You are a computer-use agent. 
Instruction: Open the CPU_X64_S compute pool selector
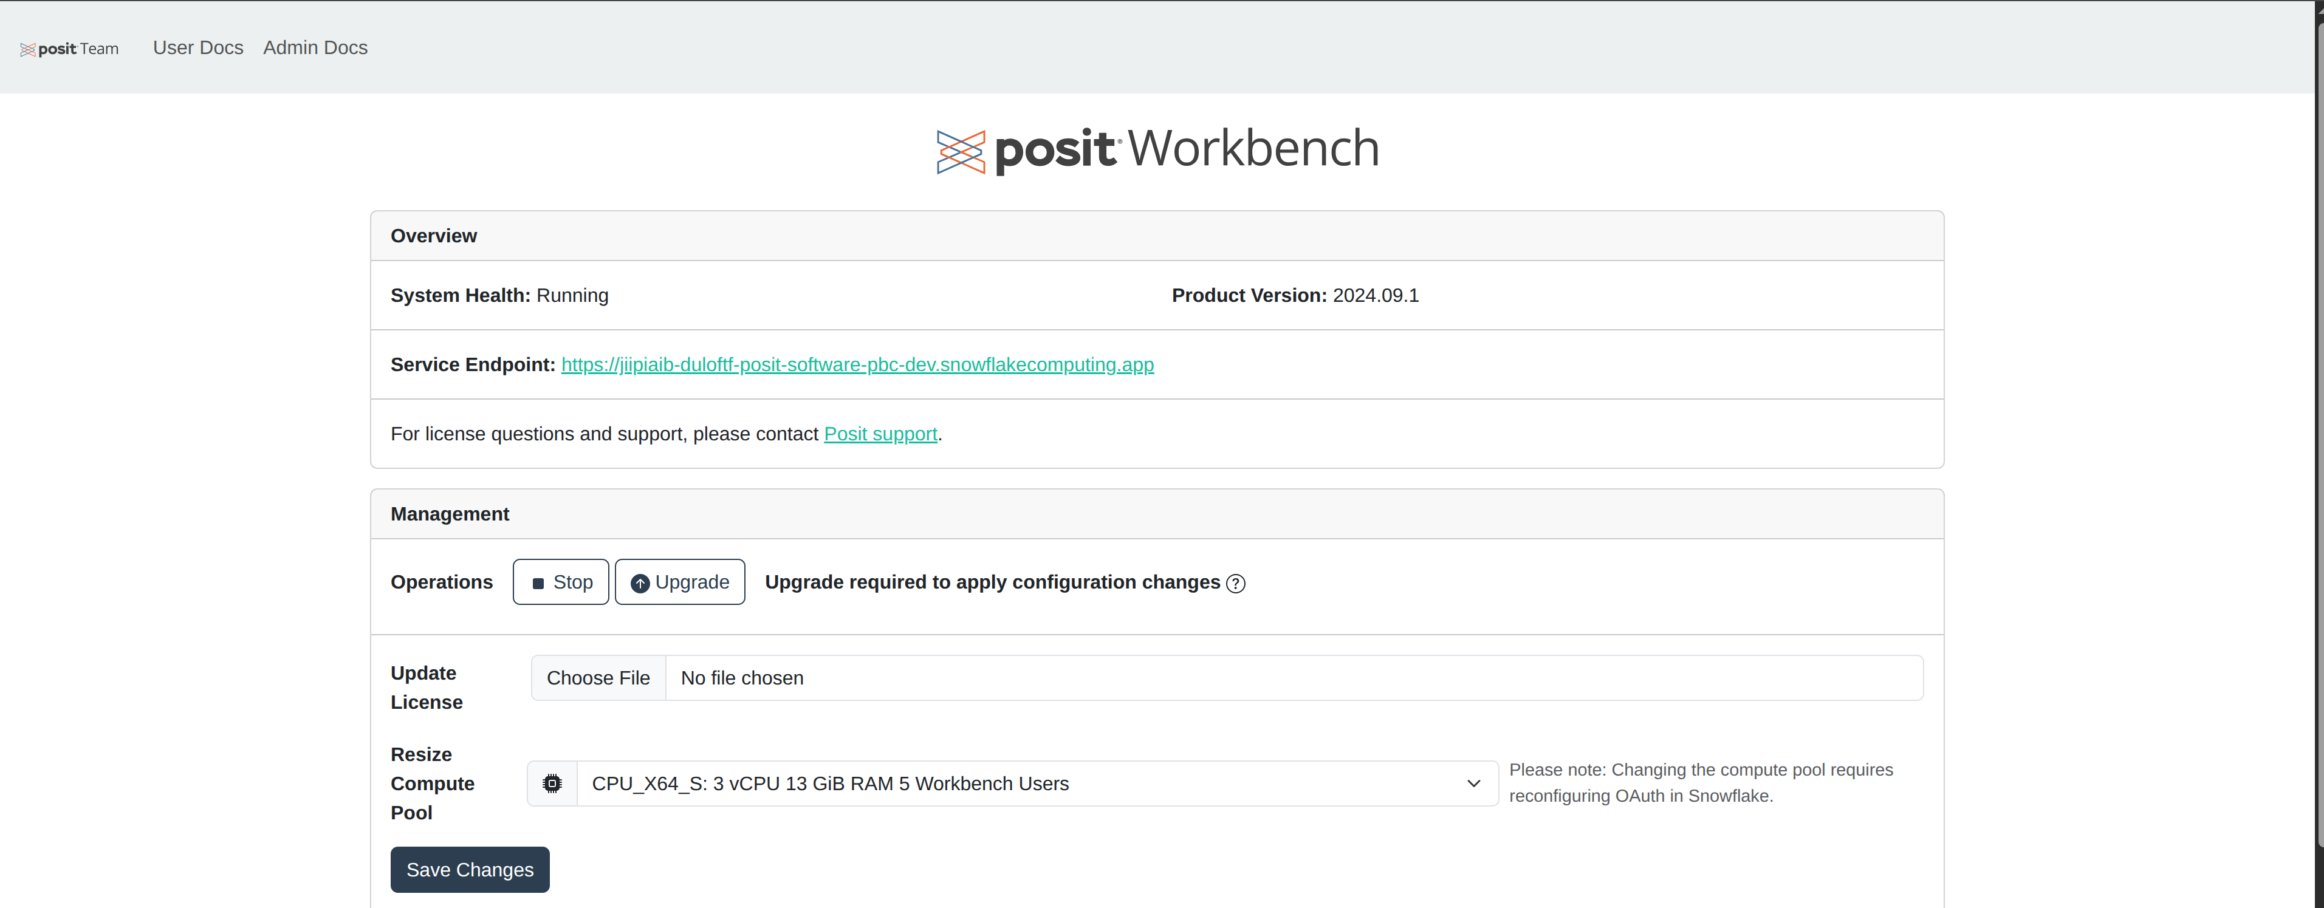(1038, 783)
